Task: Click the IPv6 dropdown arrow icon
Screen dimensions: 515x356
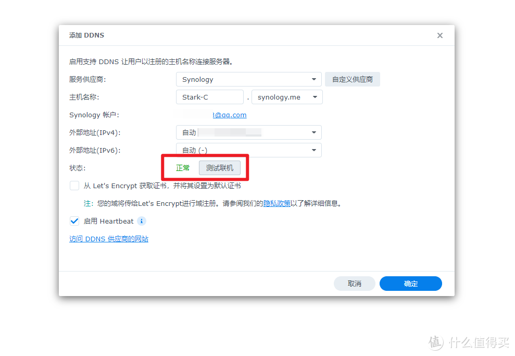Action: tap(314, 150)
